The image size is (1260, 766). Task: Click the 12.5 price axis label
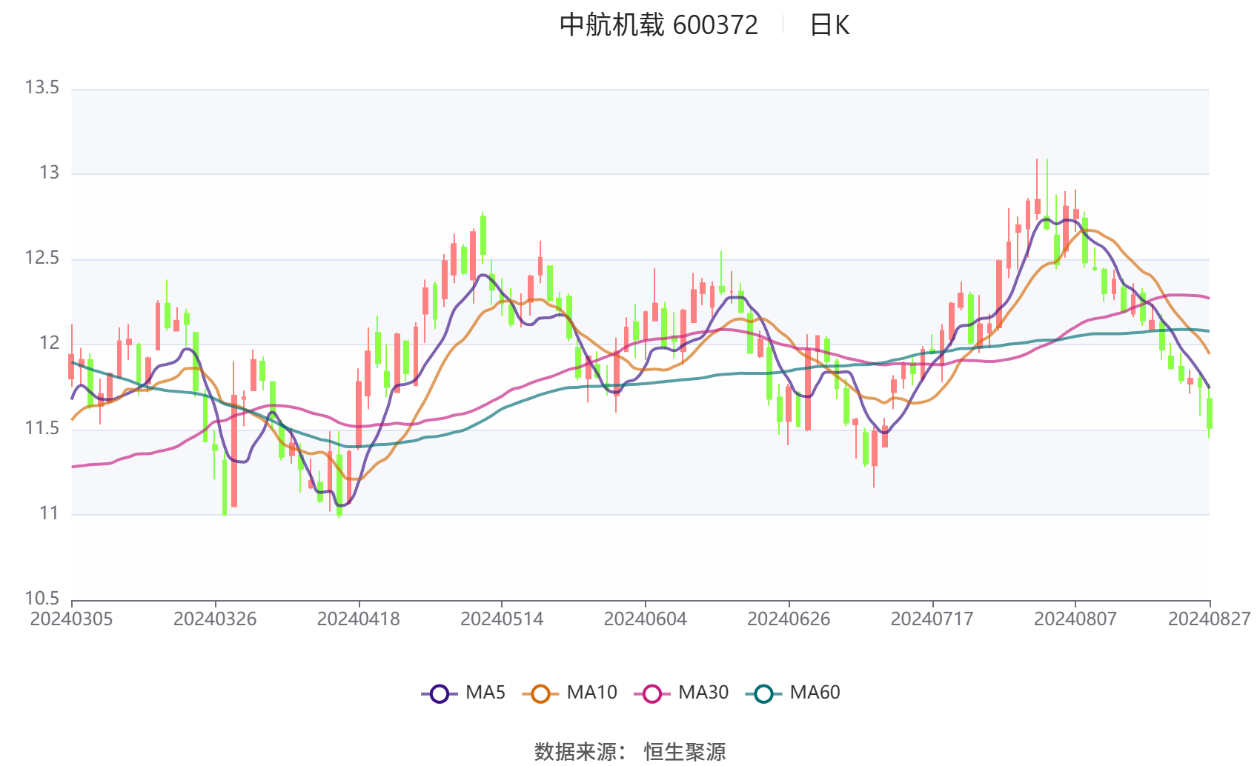click(42, 258)
